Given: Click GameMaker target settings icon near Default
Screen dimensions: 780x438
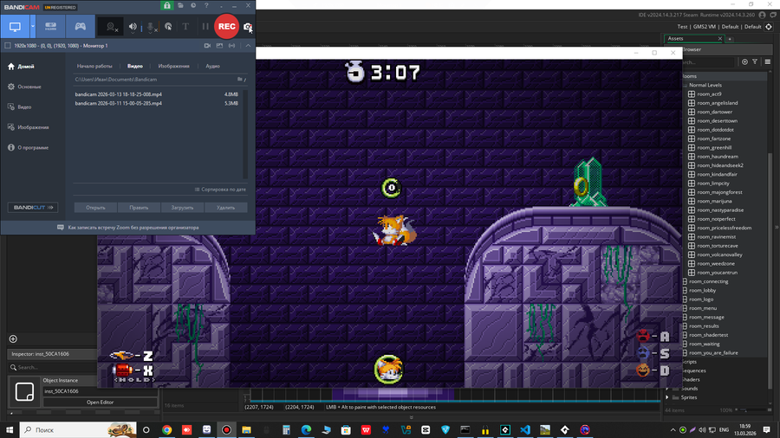Looking at the screenshot, I should tap(769, 27).
